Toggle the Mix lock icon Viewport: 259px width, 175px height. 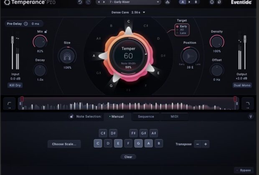[46, 31]
